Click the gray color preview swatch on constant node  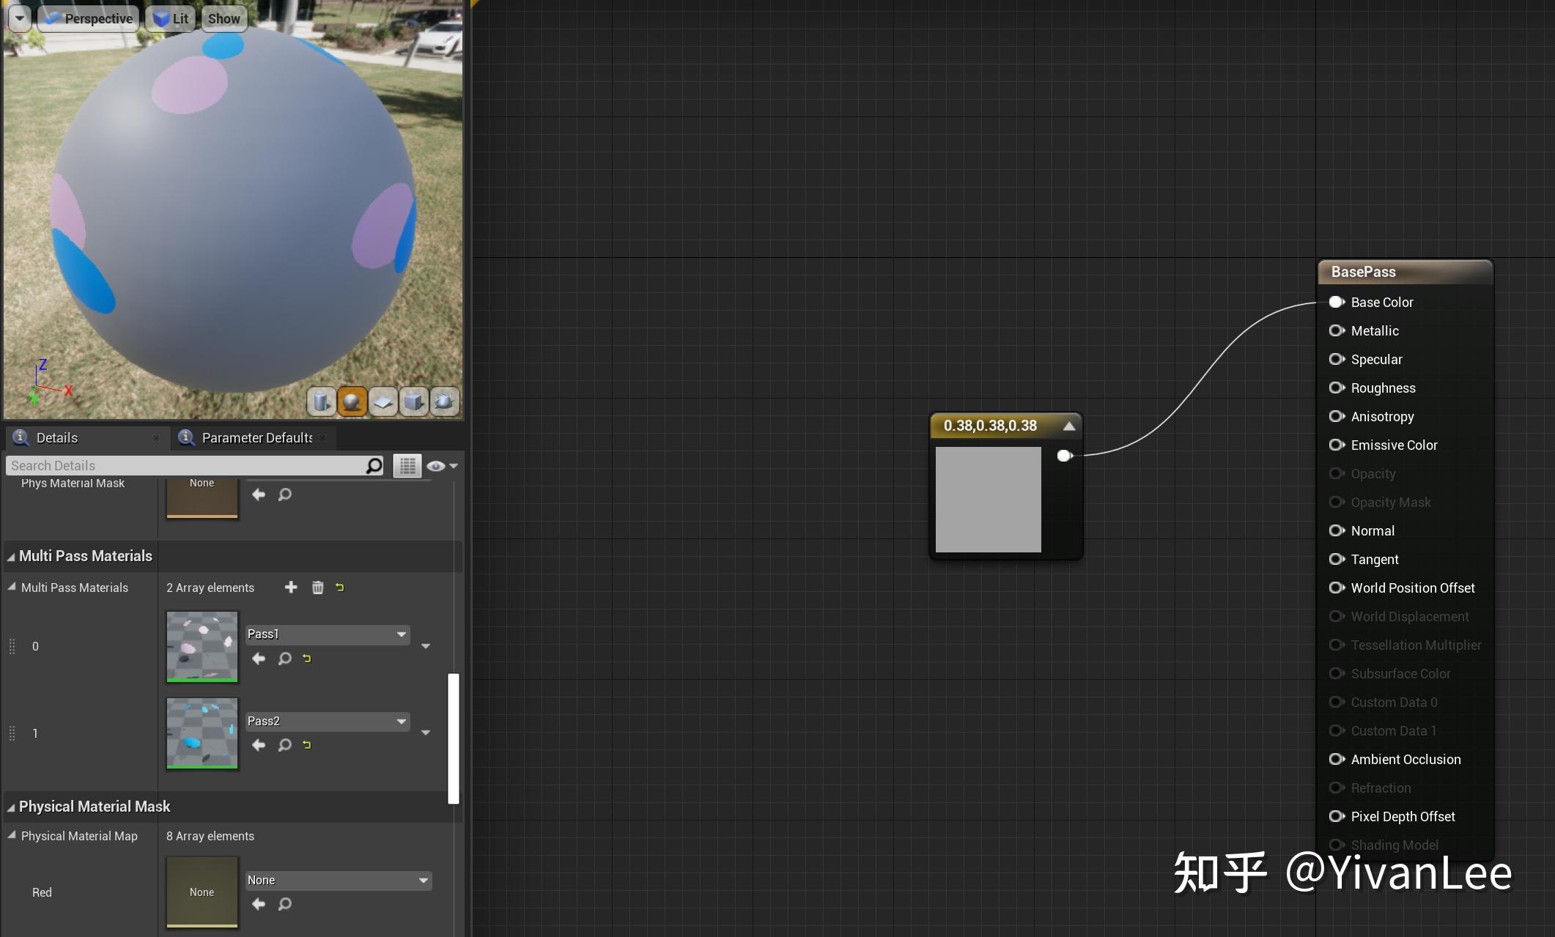pyautogui.click(x=988, y=499)
